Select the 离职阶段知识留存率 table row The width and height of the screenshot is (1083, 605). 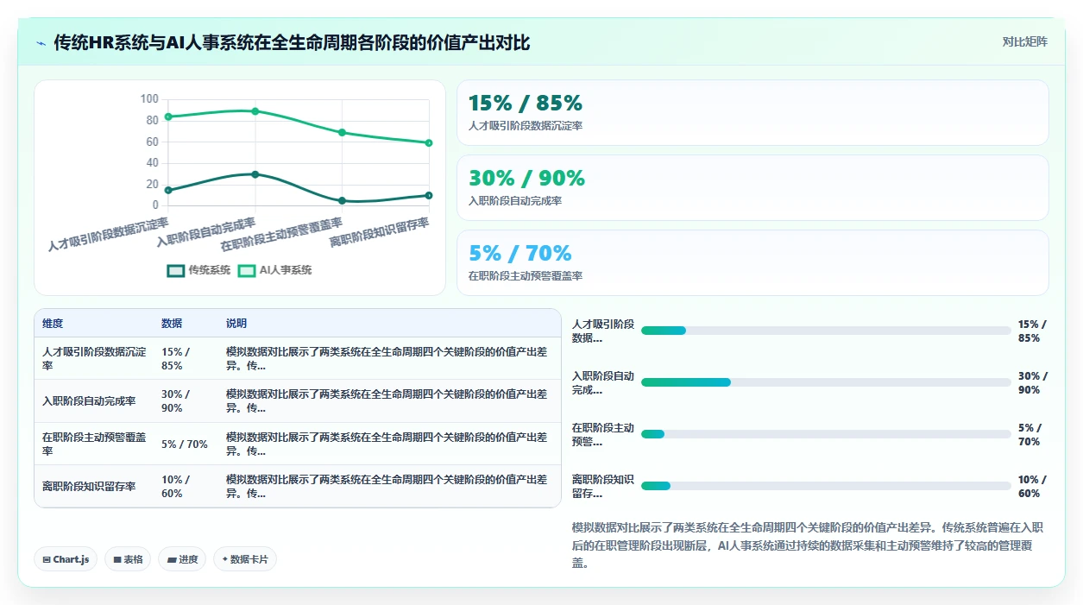pos(298,487)
